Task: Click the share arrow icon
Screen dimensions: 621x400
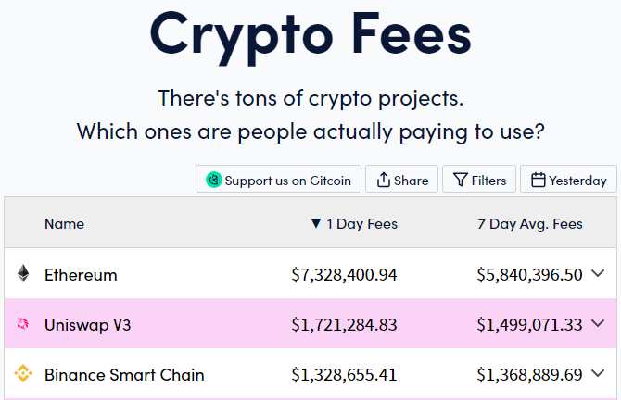Action: 383,181
